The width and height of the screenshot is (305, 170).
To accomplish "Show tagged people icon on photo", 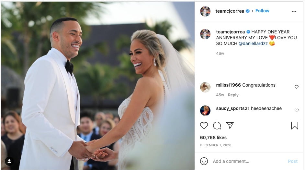I will pyautogui.click(x=9, y=161).
